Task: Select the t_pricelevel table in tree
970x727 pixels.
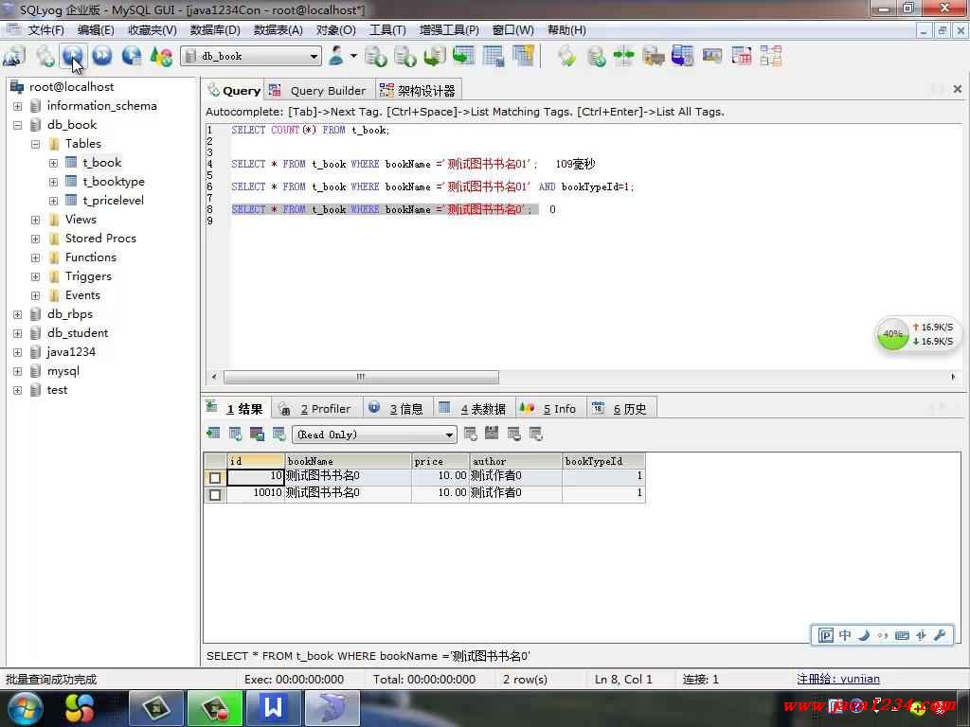Action: tap(114, 201)
